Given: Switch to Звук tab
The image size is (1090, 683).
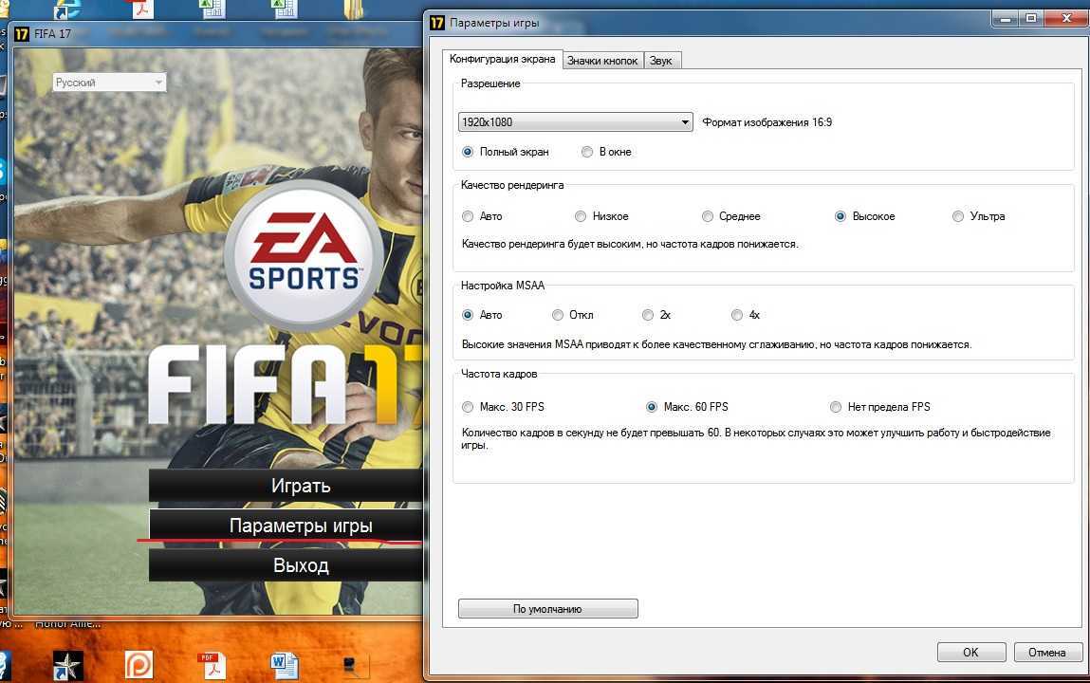Looking at the screenshot, I should coord(661,61).
